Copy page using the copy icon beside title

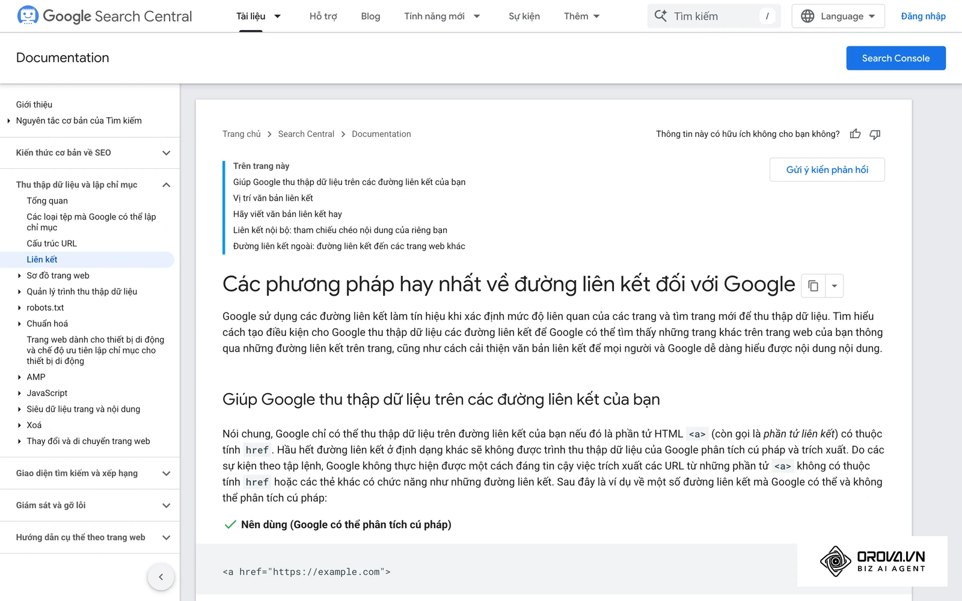pyautogui.click(x=813, y=286)
